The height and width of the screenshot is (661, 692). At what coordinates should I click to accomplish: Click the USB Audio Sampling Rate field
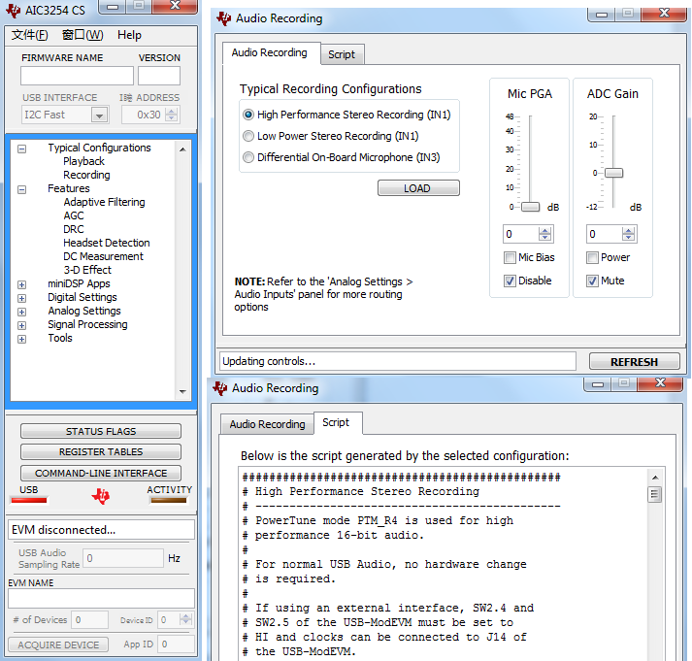[123, 558]
